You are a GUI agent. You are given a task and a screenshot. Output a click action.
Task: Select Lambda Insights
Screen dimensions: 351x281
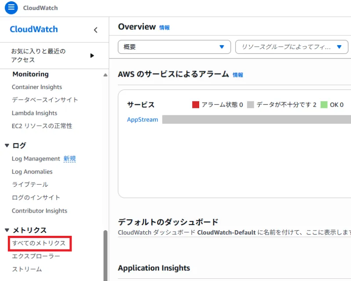point(35,113)
